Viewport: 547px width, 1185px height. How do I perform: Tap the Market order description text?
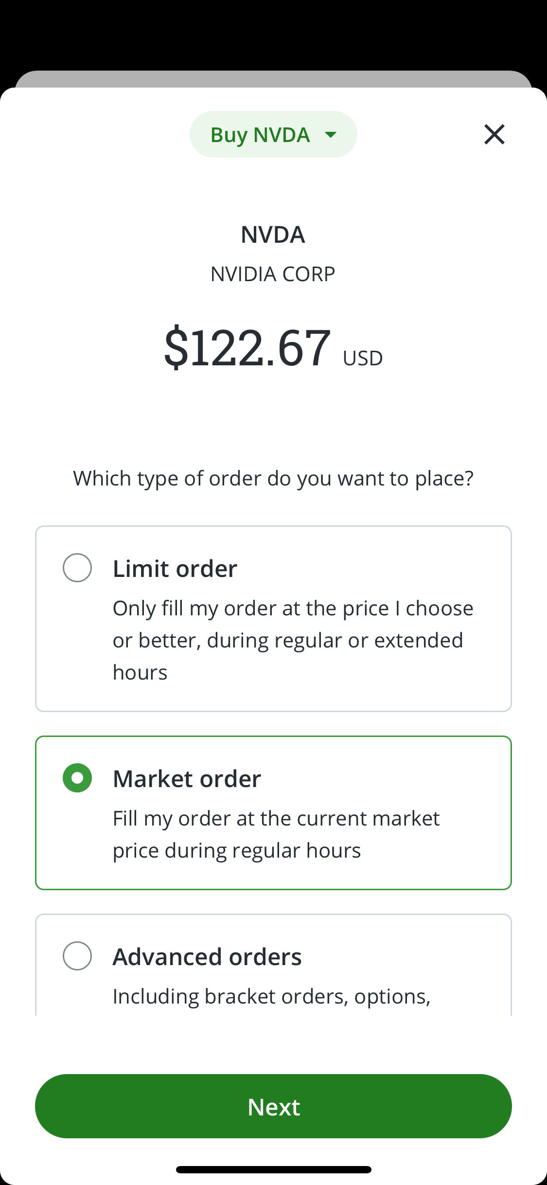275,834
